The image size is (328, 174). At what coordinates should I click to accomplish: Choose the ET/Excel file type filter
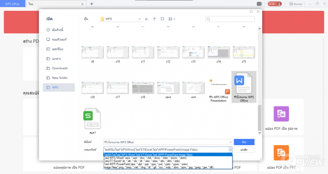click(168, 161)
